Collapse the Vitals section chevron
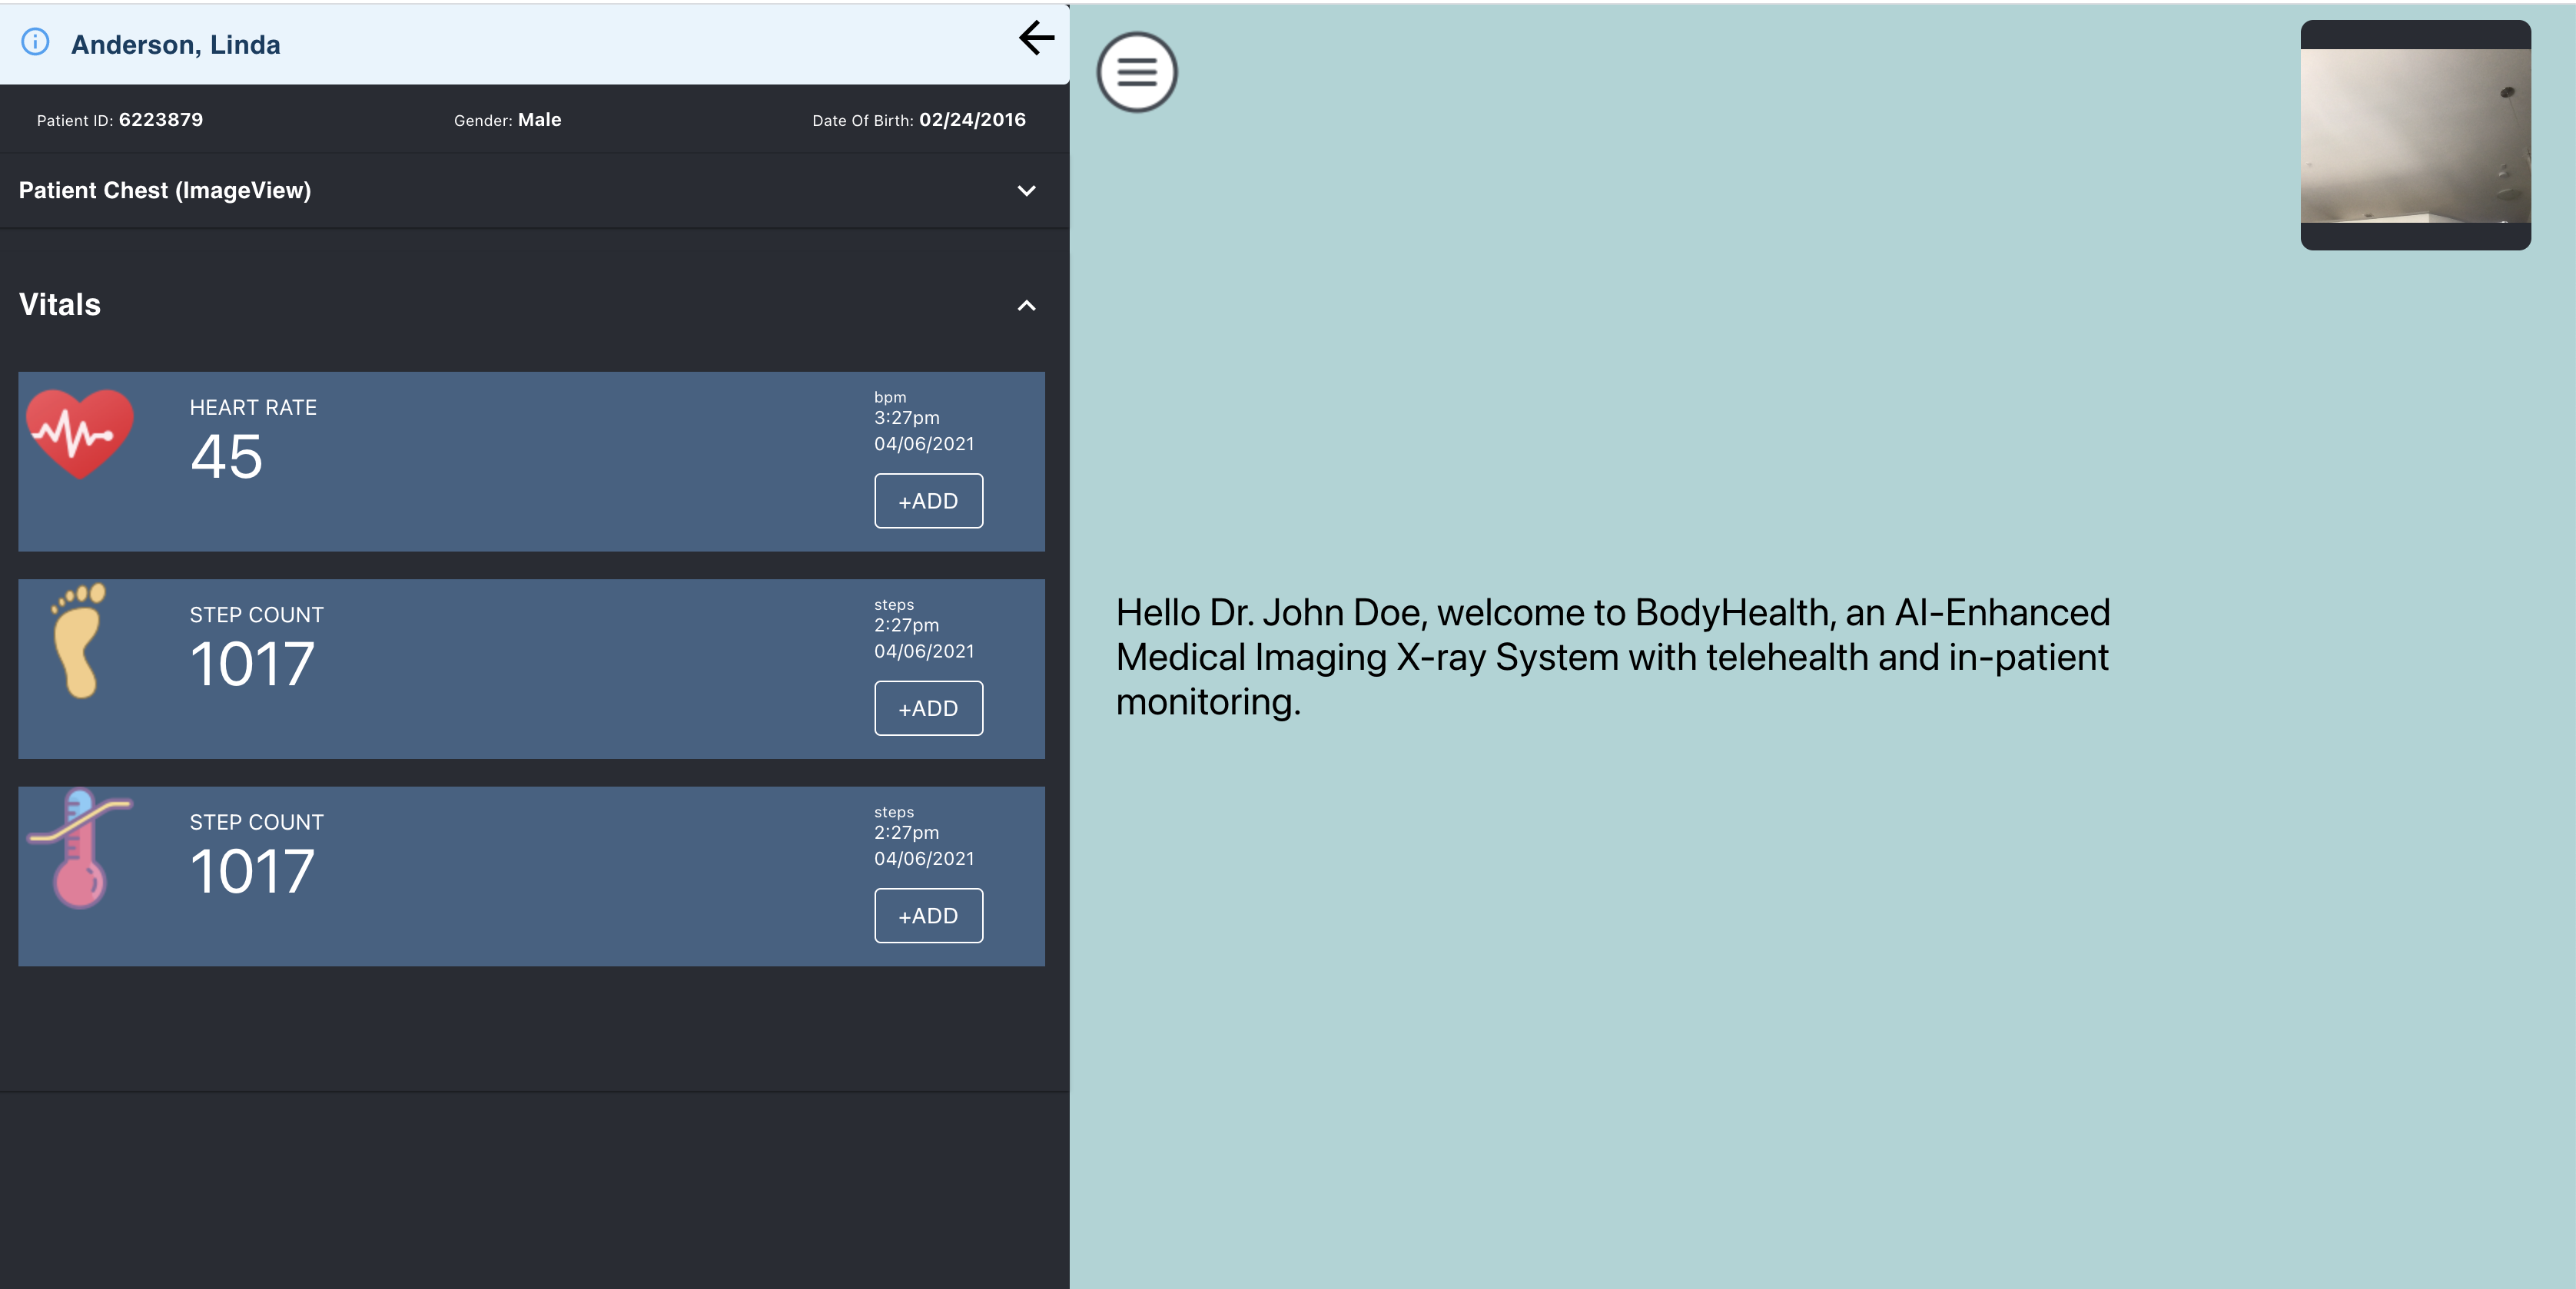The height and width of the screenshot is (1289, 2576). [1026, 306]
